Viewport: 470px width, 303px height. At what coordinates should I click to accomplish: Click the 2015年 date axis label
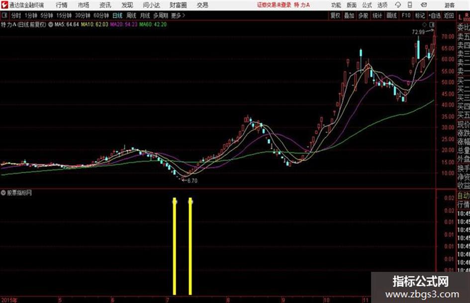[x=9, y=300]
